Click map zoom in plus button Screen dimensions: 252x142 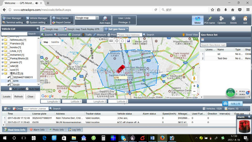tap(194, 86)
